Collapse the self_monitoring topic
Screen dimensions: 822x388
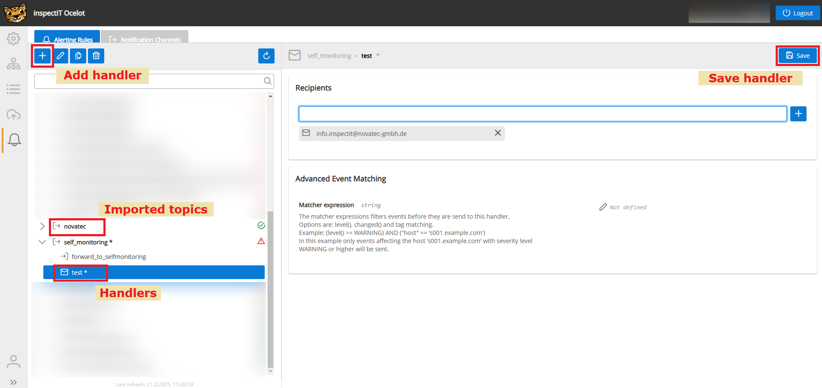(x=42, y=242)
